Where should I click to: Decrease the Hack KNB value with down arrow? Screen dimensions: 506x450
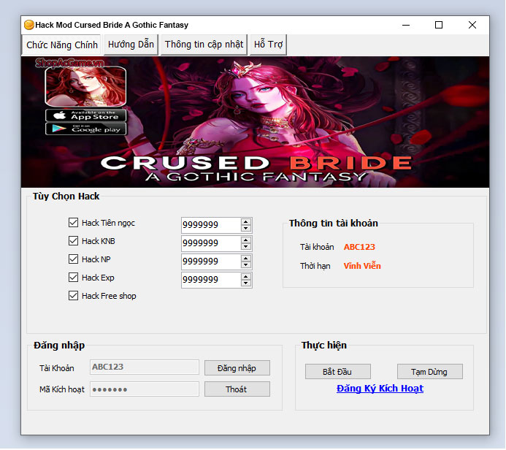coord(246,247)
